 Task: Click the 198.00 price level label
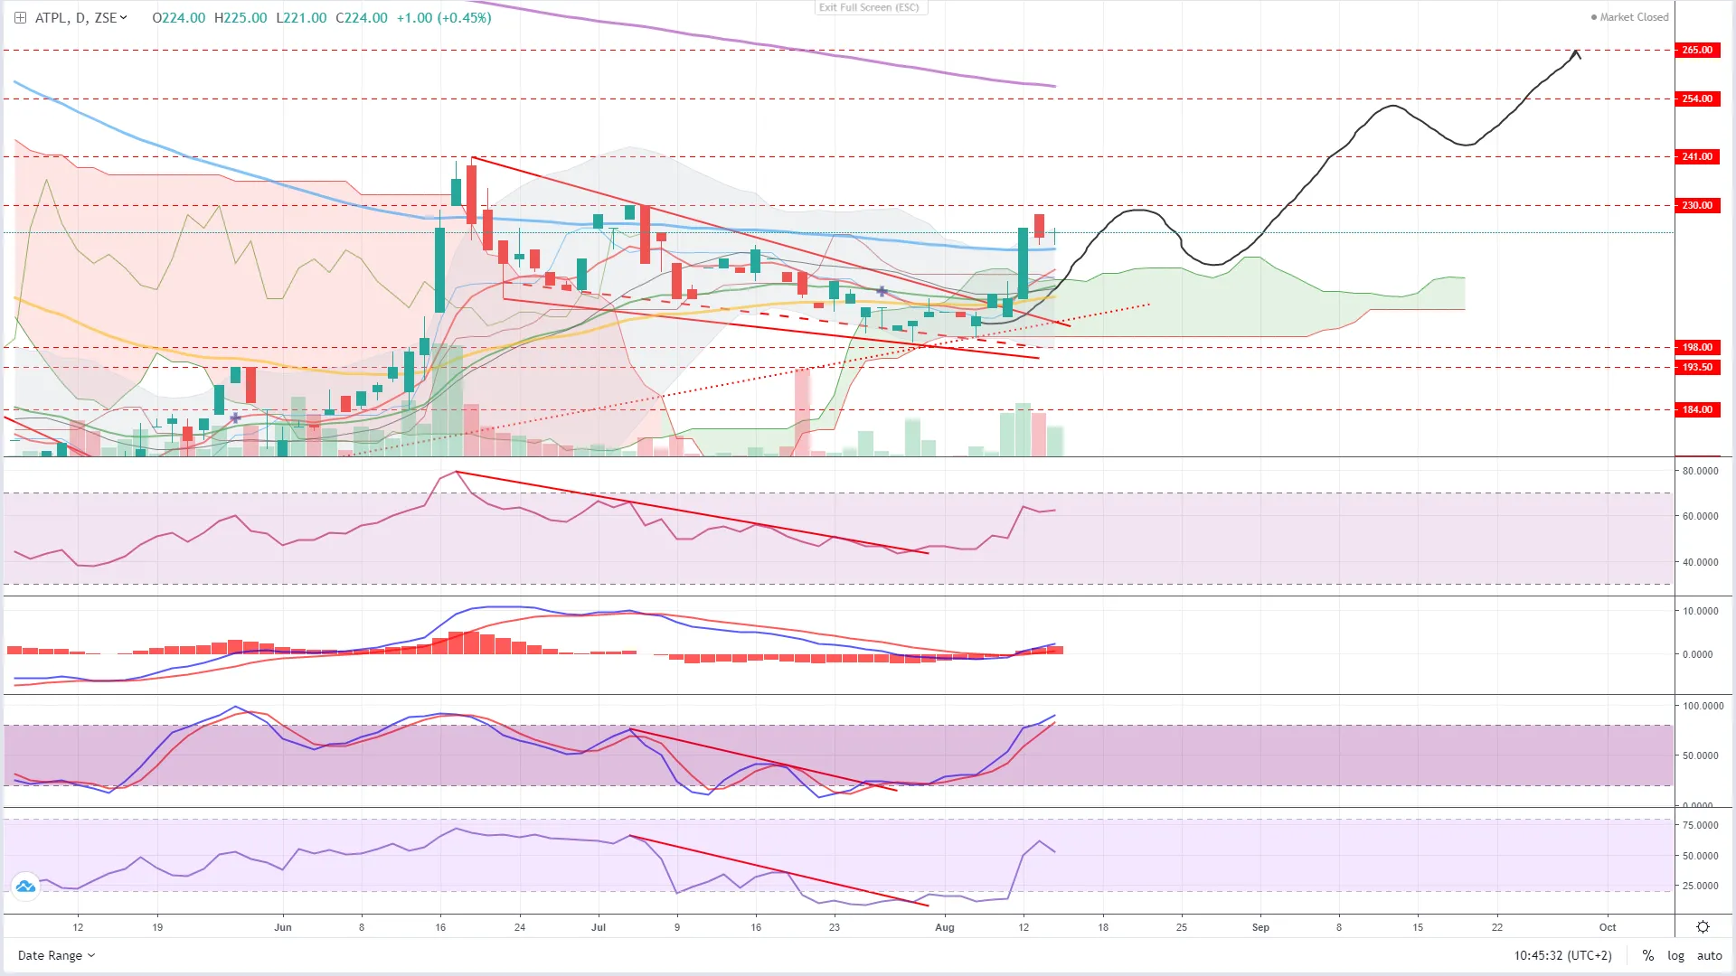tap(1696, 347)
